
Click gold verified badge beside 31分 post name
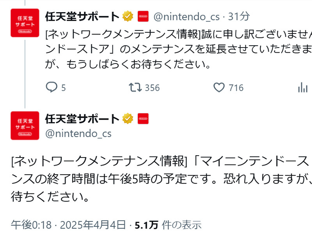[128, 16]
